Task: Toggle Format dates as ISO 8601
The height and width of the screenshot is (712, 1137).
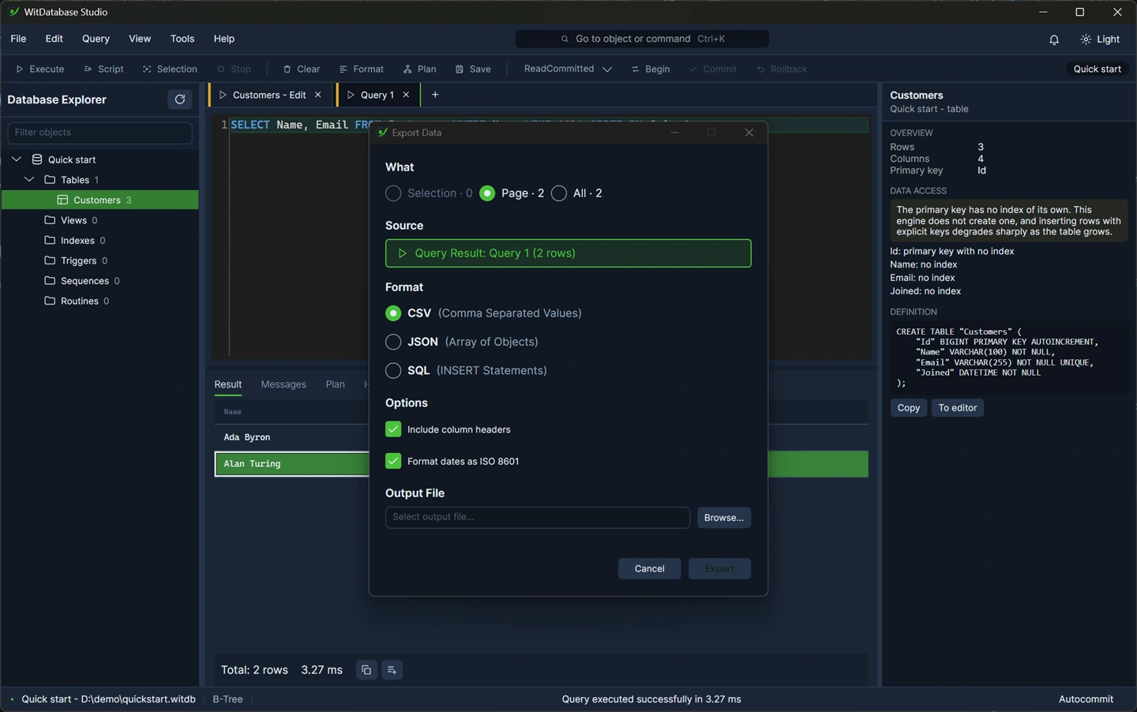Action: tap(393, 461)
